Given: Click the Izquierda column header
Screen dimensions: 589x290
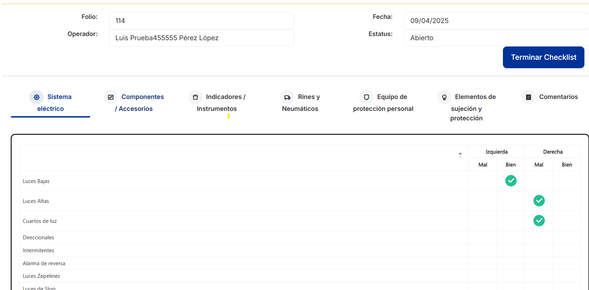Looking at the screenshot, I should click(497, 152).
